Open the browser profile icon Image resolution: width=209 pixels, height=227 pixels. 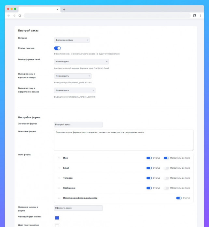195,16
